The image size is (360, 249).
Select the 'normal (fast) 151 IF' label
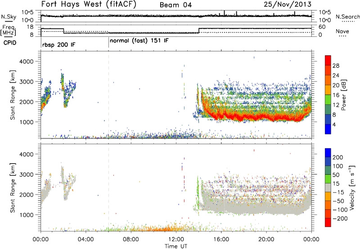pos(139,41)
